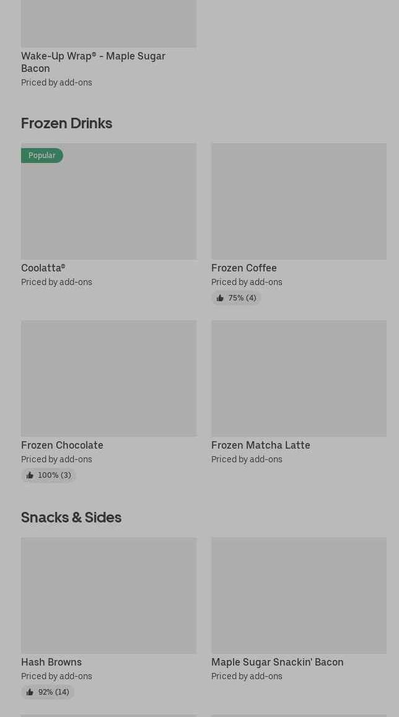Viewport: 399px width, 717px height.
Task: Open the Hash Browns item image
Action: point(108,595)
